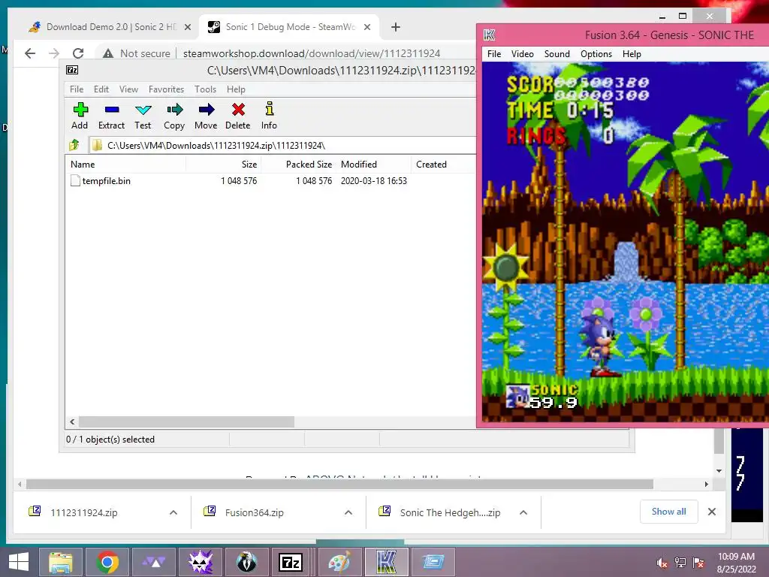Screen dimensions: 769x577
Task: Click the muted volume tray icon
Action: tap(662, 563)
